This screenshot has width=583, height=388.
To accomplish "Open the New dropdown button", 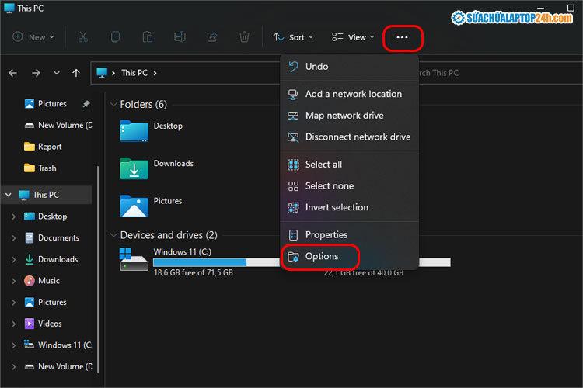I will pyautogui.click(x=33, y=37).
